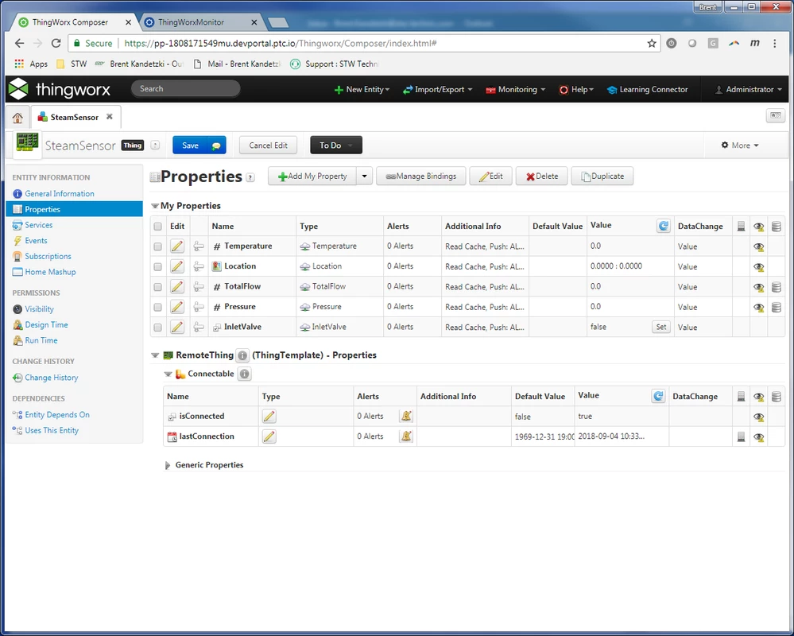Open the To Do dropdown
Viewport: 794px width, 636px height.
(335, 145)
